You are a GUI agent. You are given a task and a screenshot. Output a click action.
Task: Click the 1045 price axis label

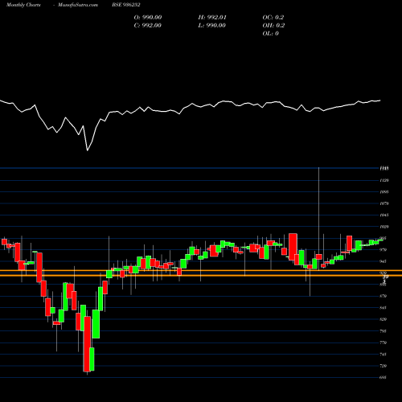click(384, 215)
